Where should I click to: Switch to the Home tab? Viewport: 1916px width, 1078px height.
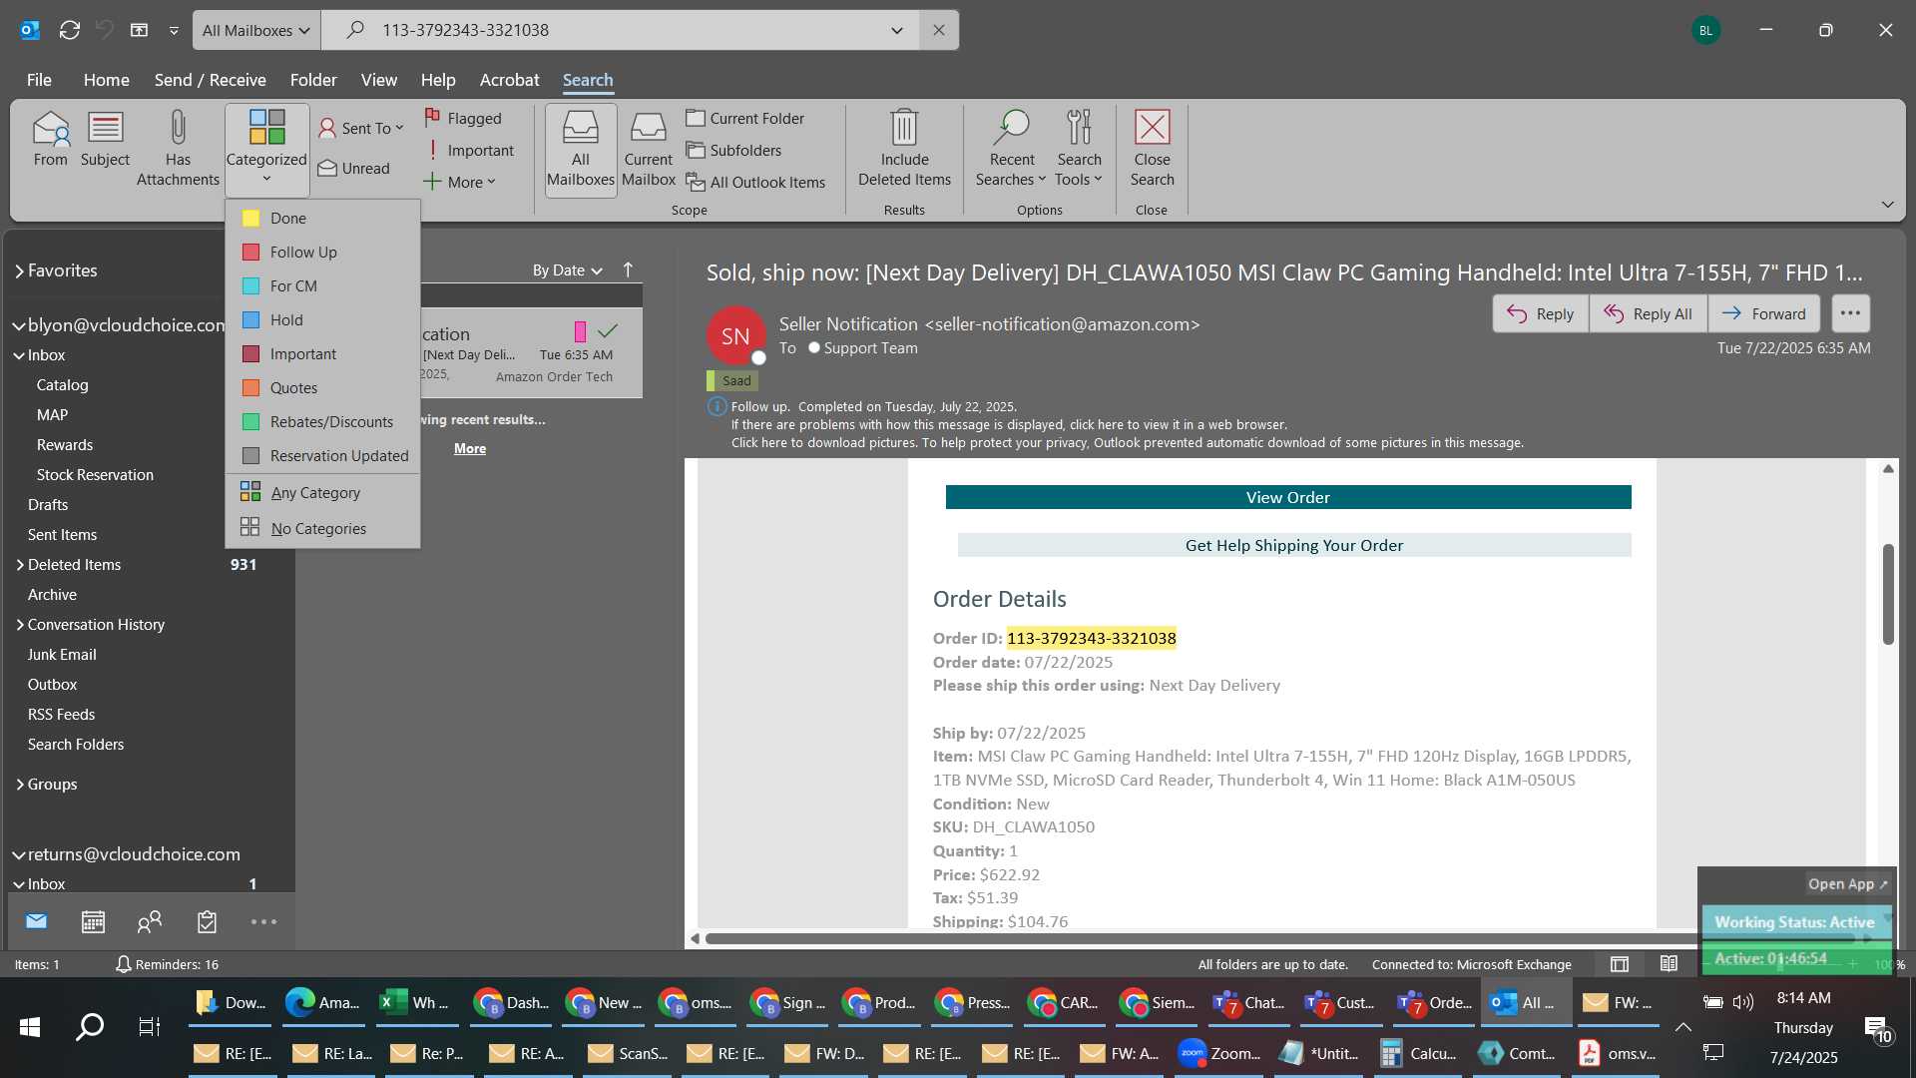click(106, 80)
